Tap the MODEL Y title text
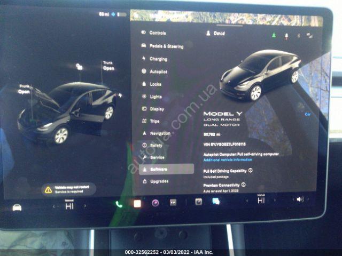The image size is (342, 256). pos(223,114)
